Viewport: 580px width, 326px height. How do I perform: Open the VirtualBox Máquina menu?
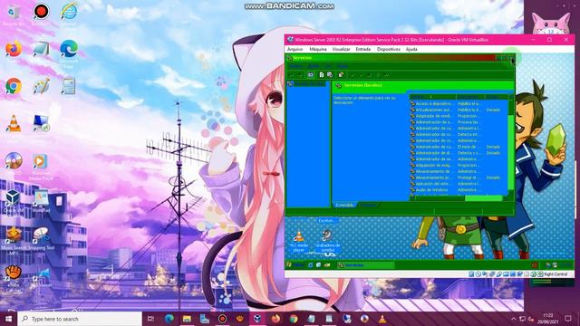click(318, 49)
